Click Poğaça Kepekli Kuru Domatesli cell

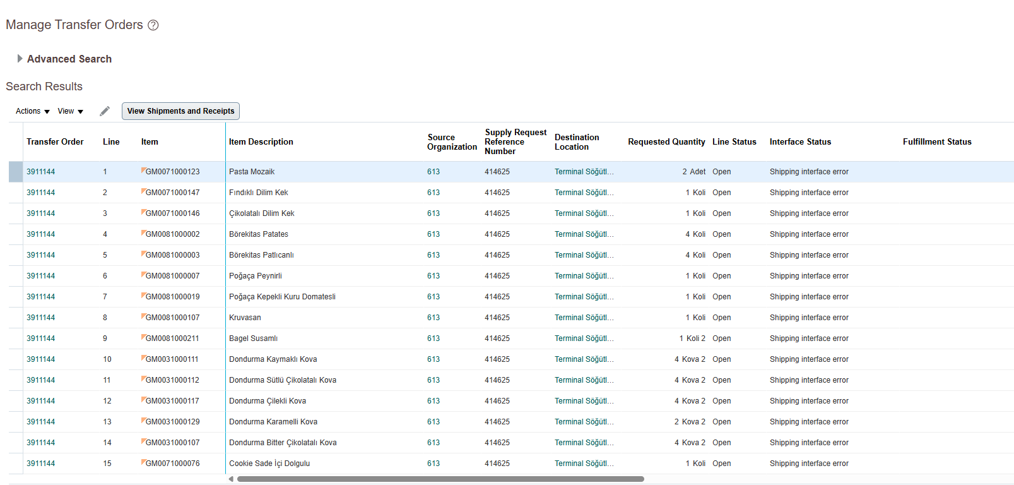click(282, 297)
